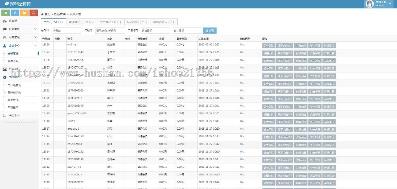Switch to 城市合伙人 (0) tab
Screen dimensions: 397x189
click(x=164, y=22)
